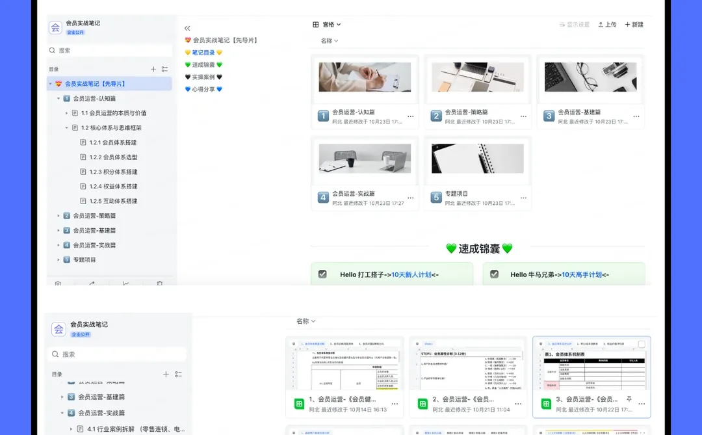Open more options on 会员运营-认知篇 card

coord(411,116)
